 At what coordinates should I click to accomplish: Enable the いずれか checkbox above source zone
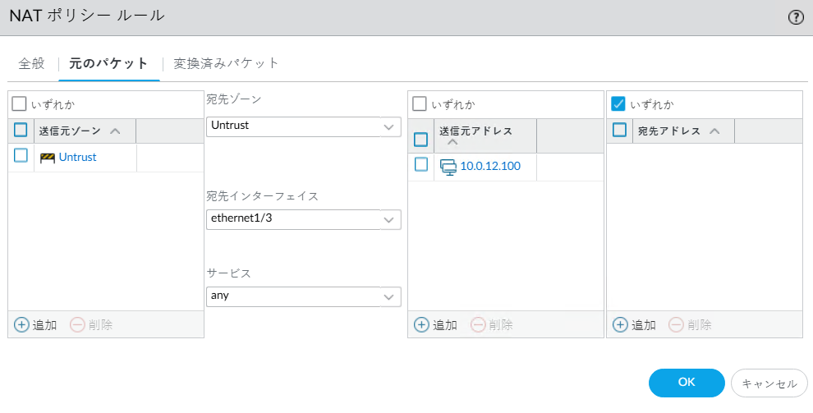[20, 104]
